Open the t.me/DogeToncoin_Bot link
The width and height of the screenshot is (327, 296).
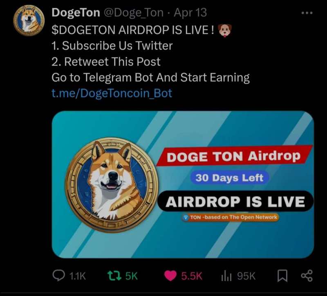point(112,93)
